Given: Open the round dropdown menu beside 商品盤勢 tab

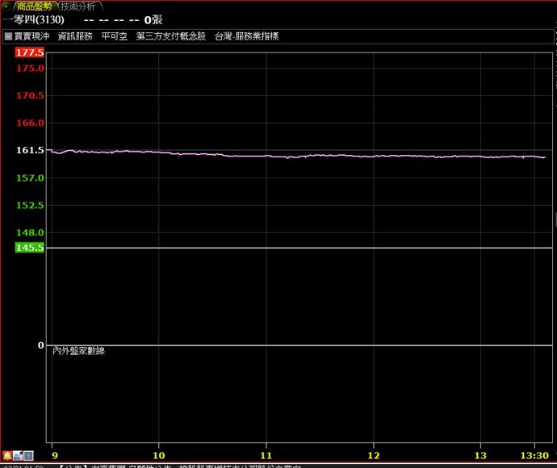Looking at the screenshot, I should pyautogui.click(x=6, y=6).
